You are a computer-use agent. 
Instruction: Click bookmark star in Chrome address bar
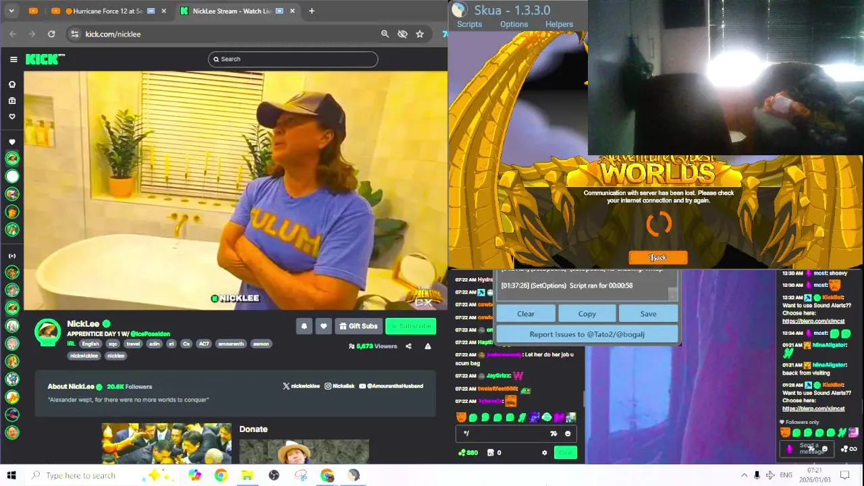pos(420,34)
